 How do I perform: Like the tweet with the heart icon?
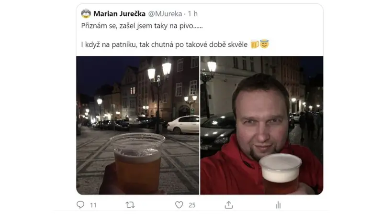[x=179, y=205]
